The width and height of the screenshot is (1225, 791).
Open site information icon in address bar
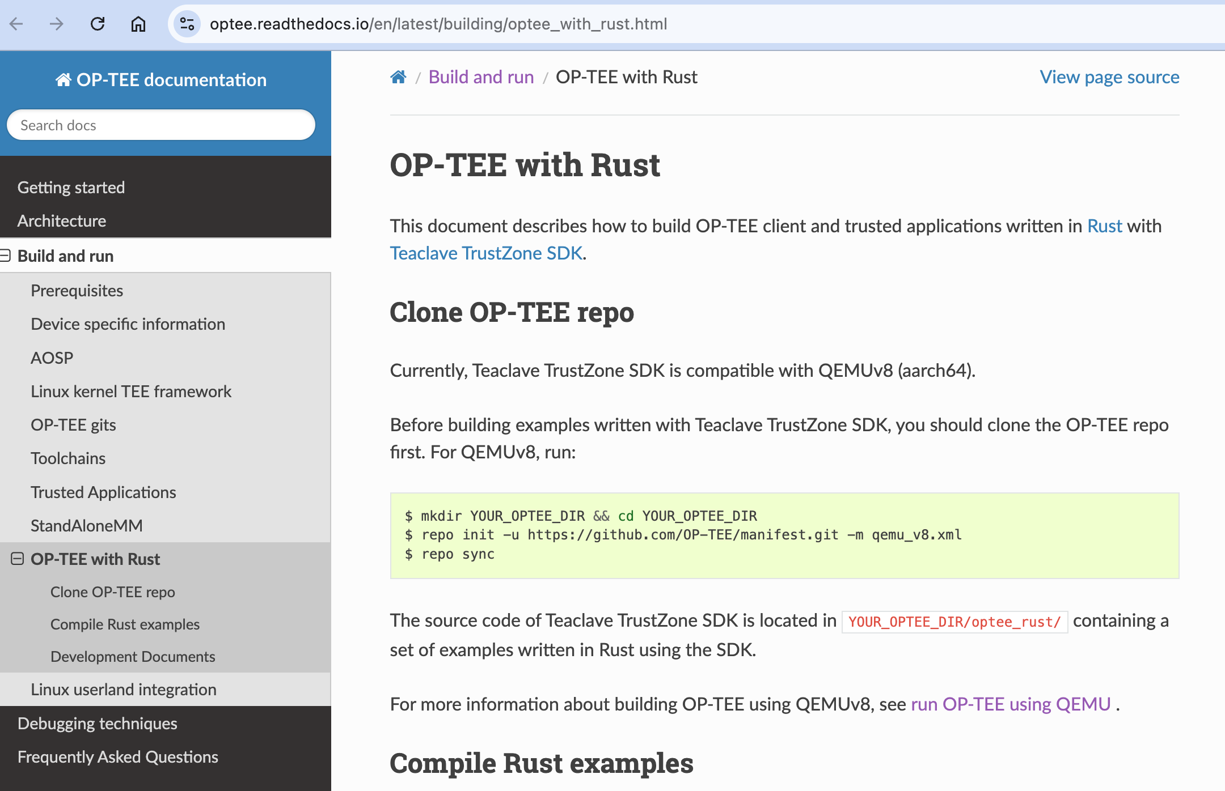(x=187, y=24)
